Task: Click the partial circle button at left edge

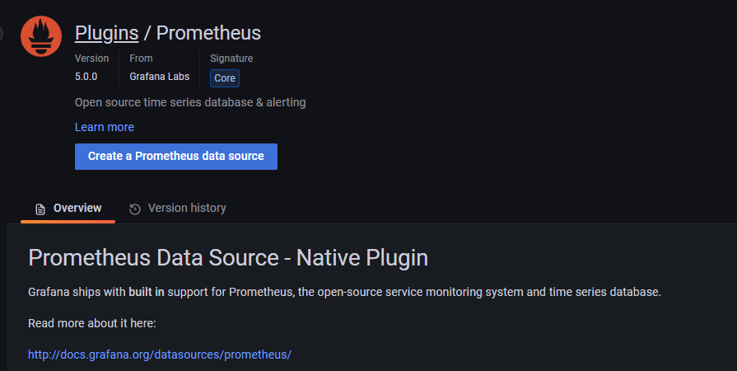Action: 1,34
